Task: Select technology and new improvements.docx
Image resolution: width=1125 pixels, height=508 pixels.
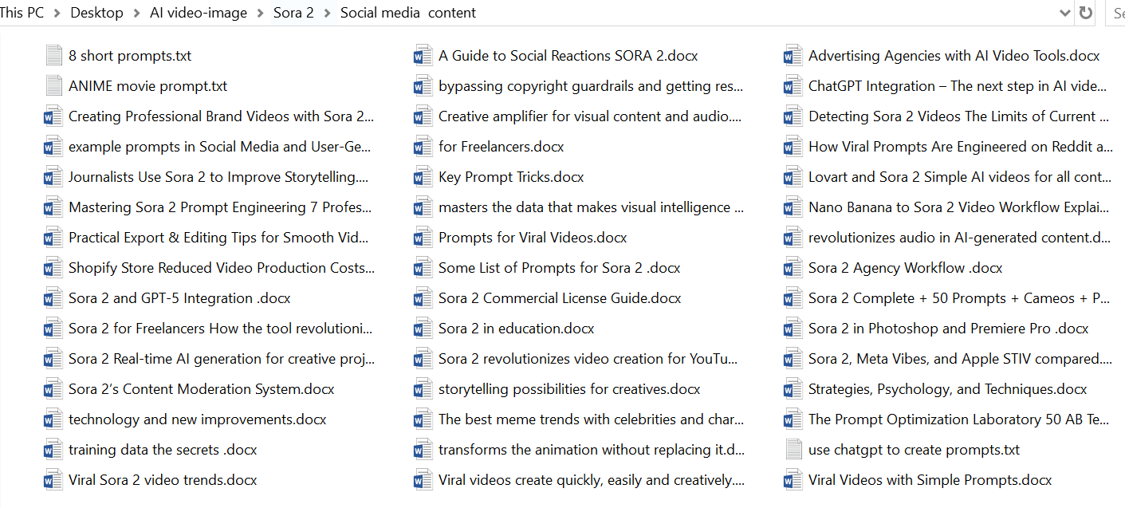Action: pos(198,419)
